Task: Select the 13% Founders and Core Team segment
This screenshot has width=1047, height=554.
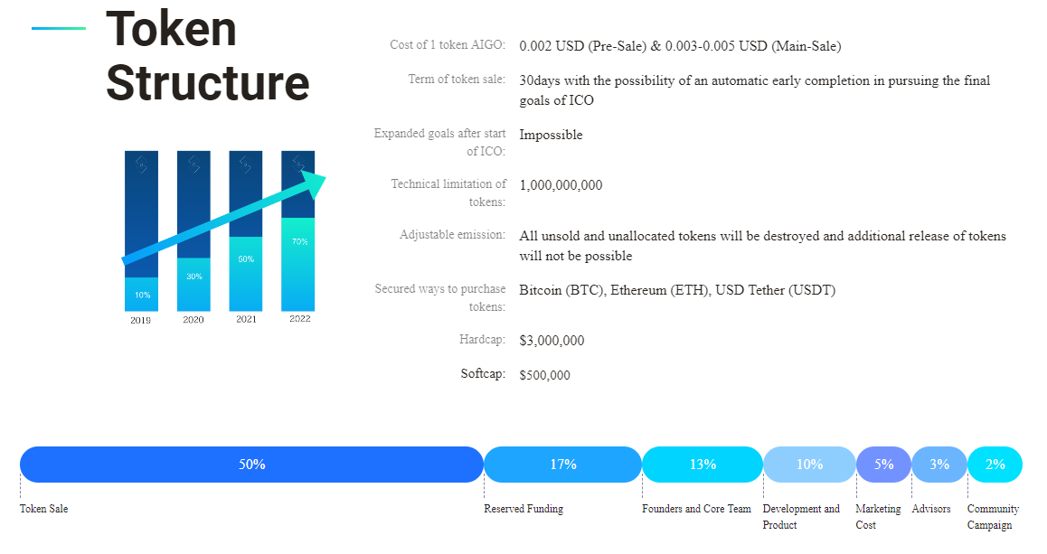Action: pyautogui.click(x=703, y=465)
